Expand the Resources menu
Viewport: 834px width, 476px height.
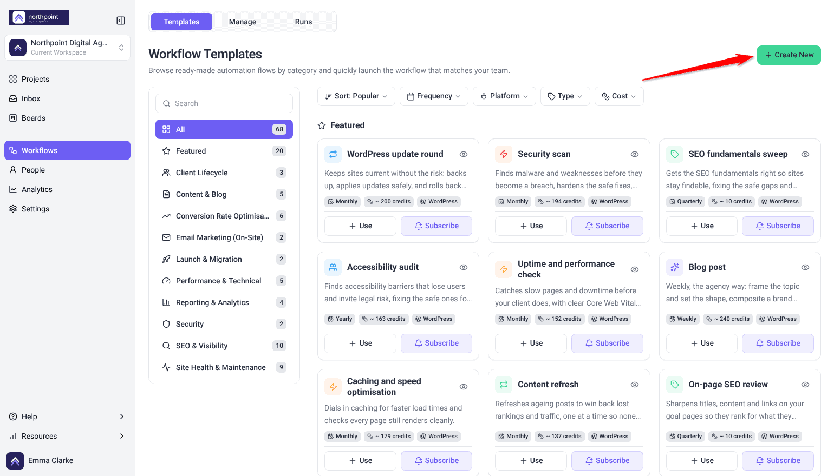pyautogui.click(x=67, y=436)
